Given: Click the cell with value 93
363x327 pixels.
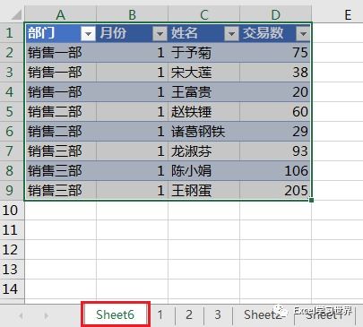Looking at the screenshot, I should [x=275, y=151].
